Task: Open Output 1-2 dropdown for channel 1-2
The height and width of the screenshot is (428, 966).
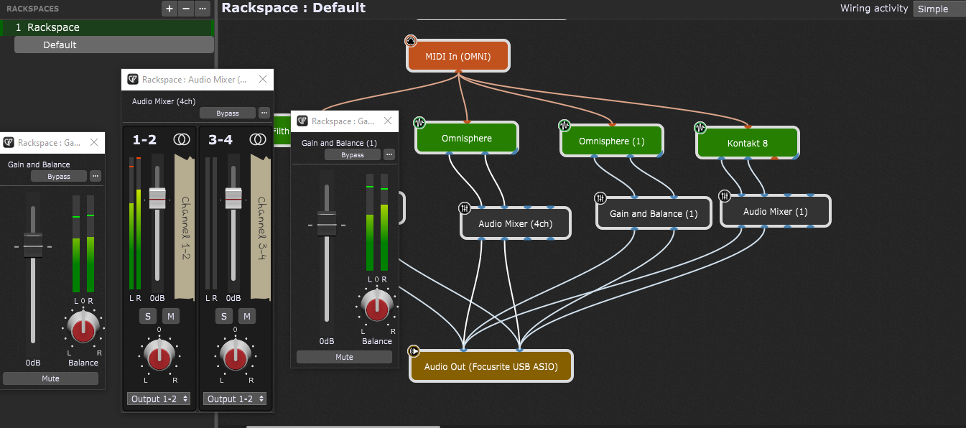Action: click(159, 399)
